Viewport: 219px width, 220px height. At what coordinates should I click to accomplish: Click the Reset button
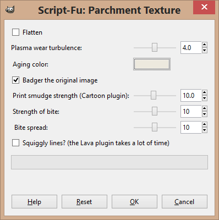pos(84,202)
